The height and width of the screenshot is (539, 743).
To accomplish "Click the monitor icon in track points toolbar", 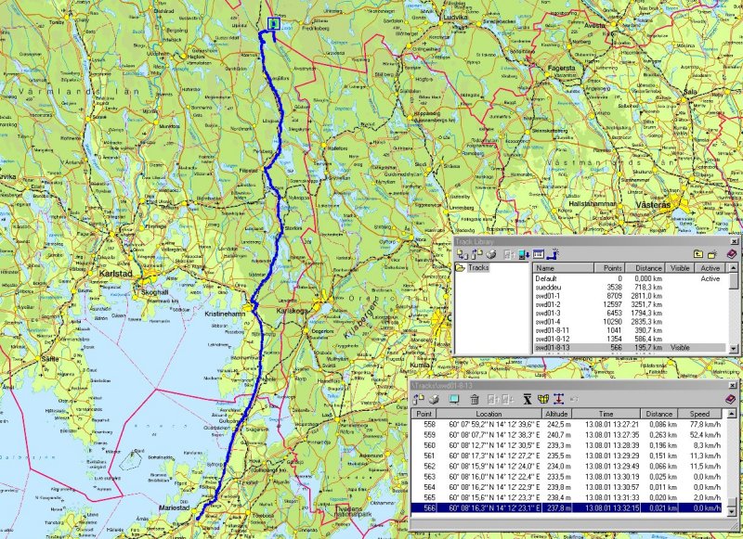I will (453, 400).
